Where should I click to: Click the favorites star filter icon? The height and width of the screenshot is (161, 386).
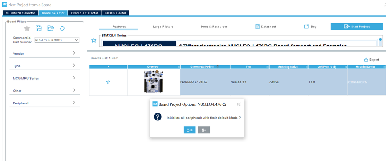[27, 29]
